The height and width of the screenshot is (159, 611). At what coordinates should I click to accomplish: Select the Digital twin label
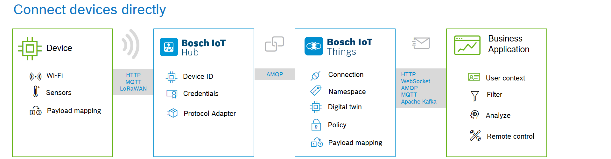[x=345, y=107]
